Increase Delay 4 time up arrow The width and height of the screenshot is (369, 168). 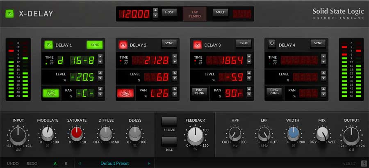point(323,57)
